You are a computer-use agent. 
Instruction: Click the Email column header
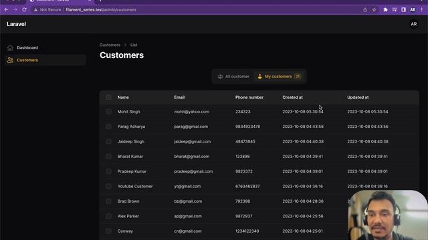[x=179, y=97]
